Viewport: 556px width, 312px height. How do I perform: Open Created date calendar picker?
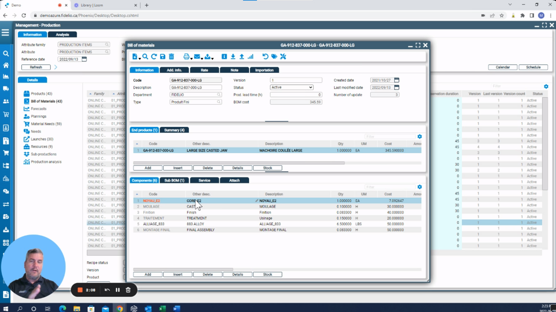[397, 80]
